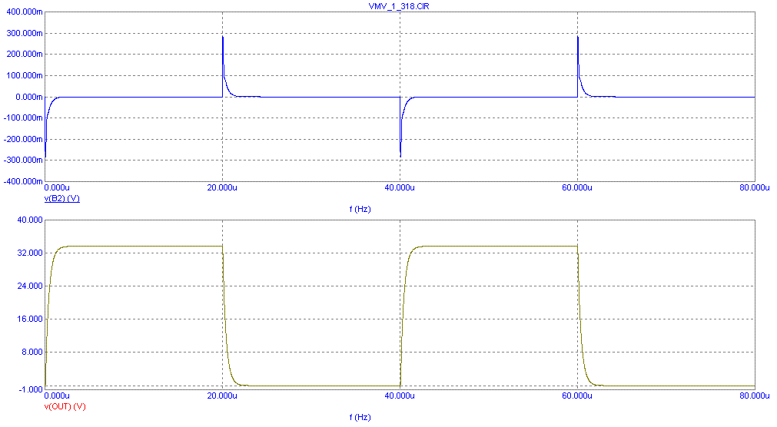Click the 8.000 y-axis label
This screenshot has height=427, width=777.
pyautogui.click(x=32, y=353)
